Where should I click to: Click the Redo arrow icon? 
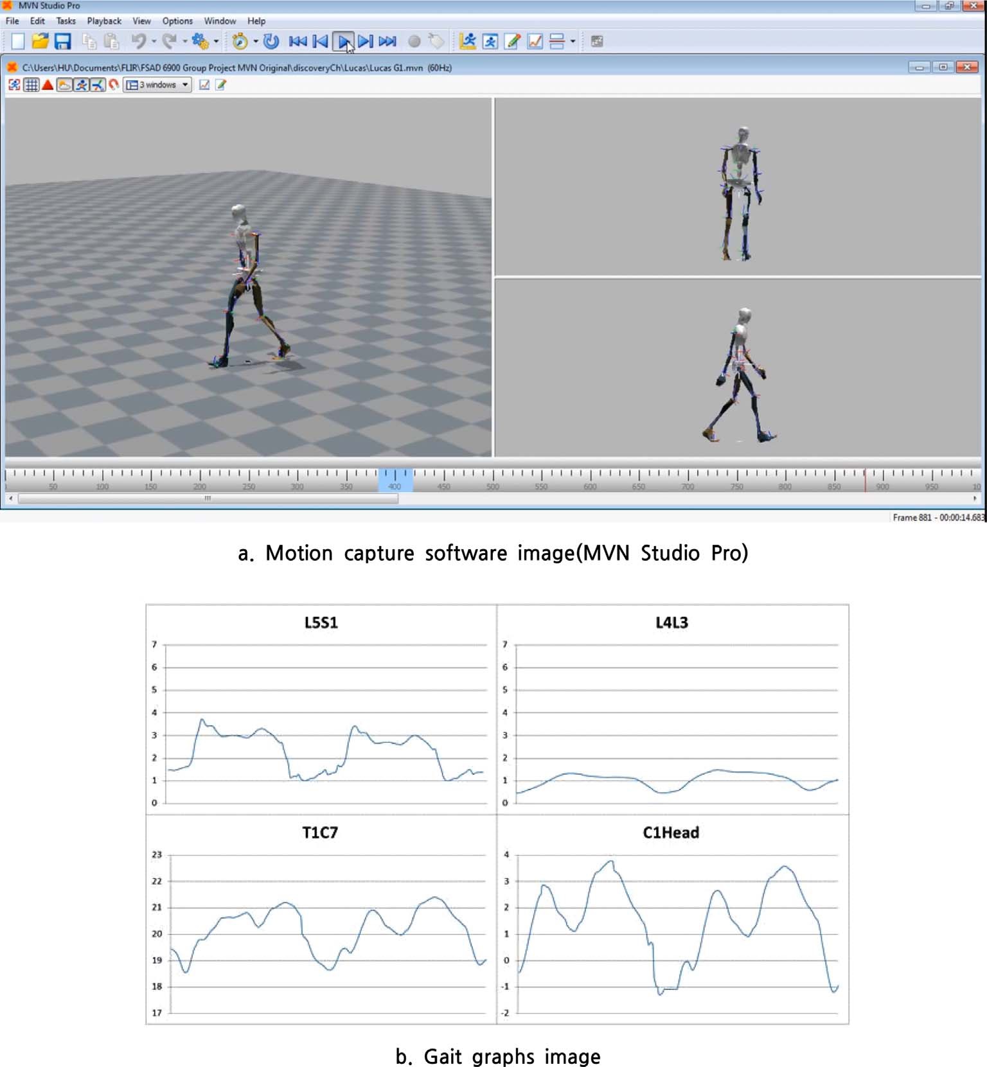tap(169, 42)
